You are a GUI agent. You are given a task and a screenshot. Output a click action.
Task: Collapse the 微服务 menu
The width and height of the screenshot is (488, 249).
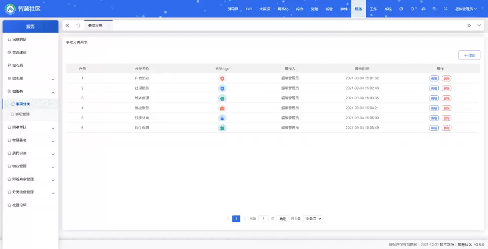(30, 92)
